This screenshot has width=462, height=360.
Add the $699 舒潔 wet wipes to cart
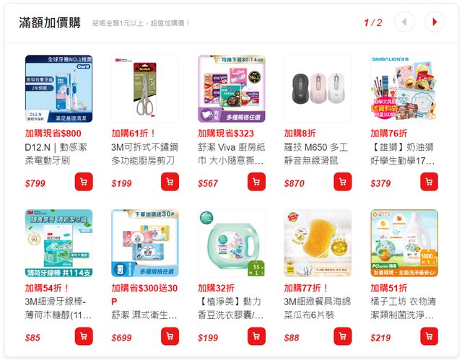point(170,336)
